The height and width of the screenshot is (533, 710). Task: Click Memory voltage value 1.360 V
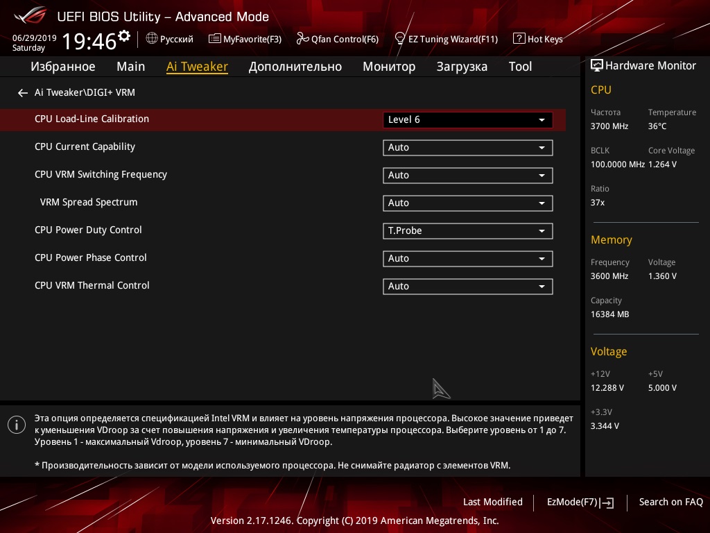[662, 276]
